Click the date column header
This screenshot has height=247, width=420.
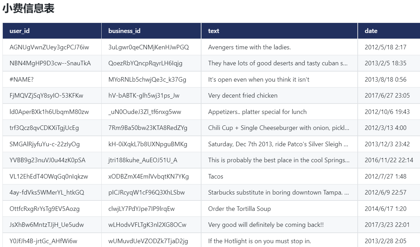coord(371,31)
